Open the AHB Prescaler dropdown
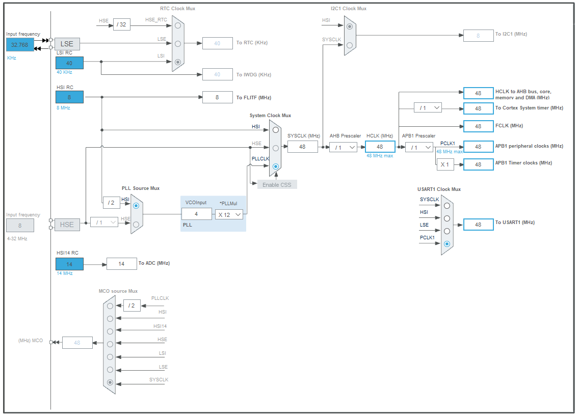 [x=343, y=147]
